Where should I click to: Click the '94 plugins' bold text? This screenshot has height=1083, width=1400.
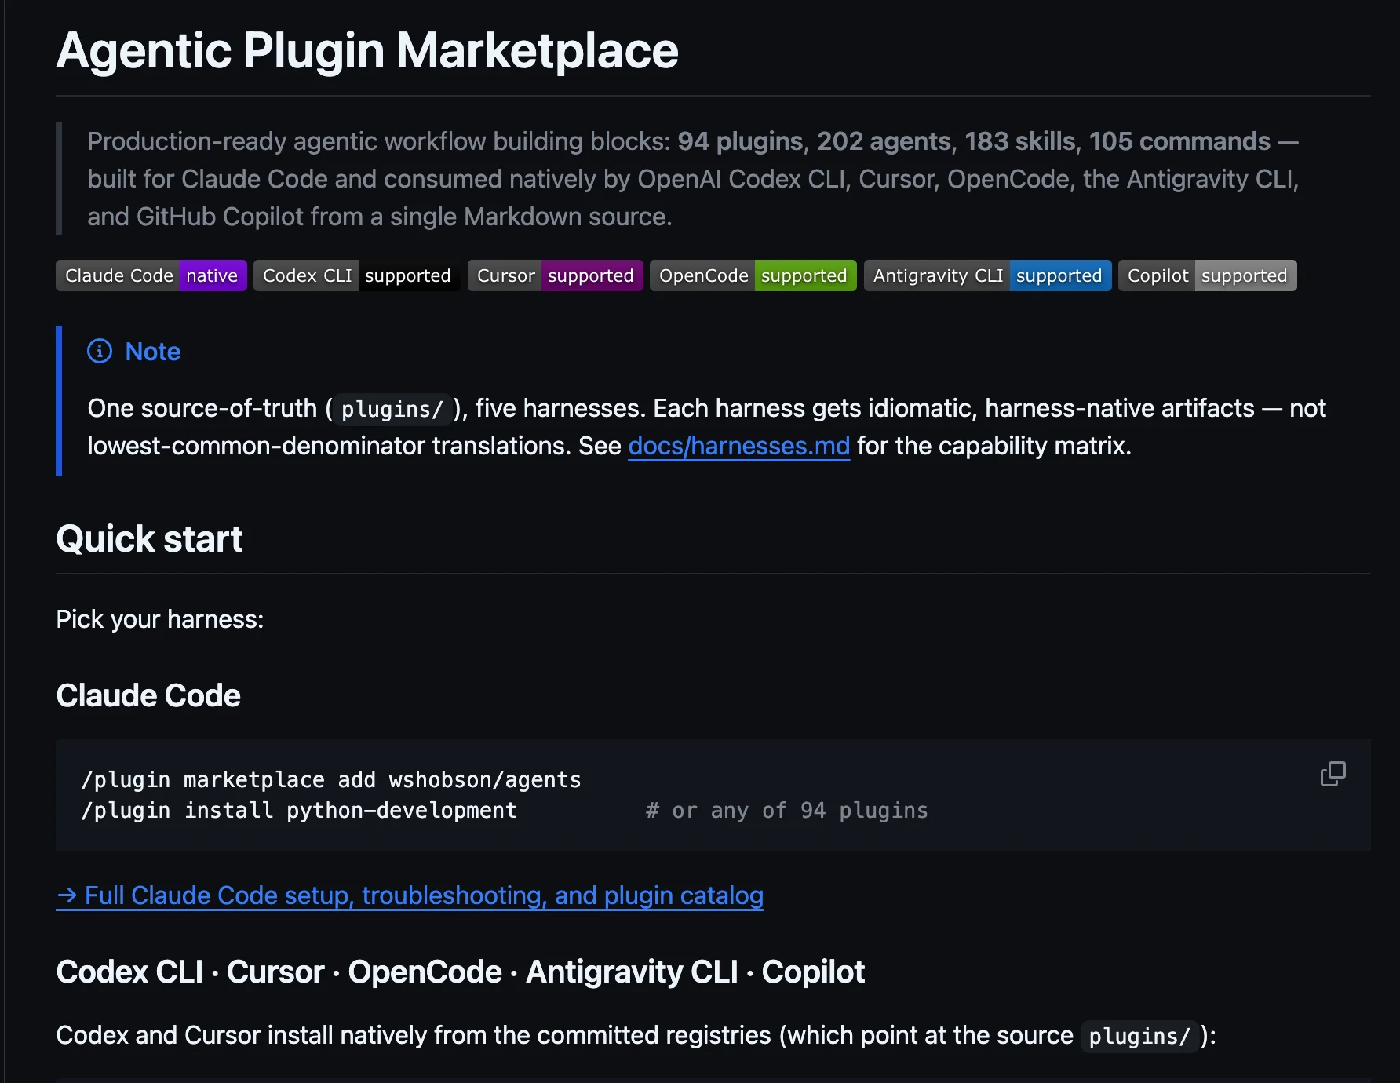tap(740, 141)
